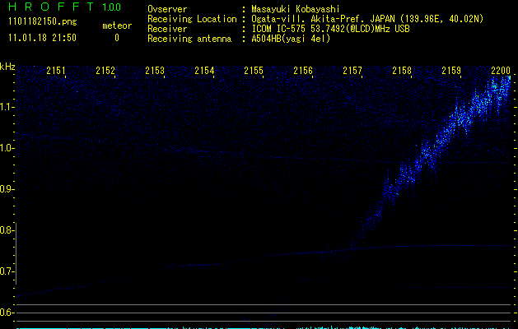Select the ICOM IC-575 53.7492 MHz receiver text
The height and width of the screenshot is (329, 518).
pos(331,29)
